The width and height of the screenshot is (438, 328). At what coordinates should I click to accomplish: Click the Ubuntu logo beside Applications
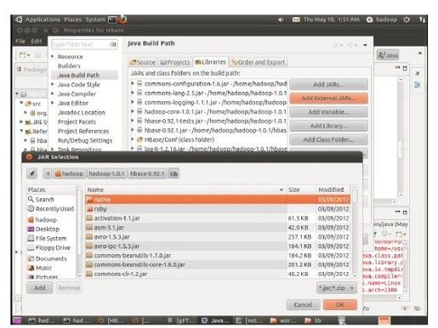pos(19,20)
